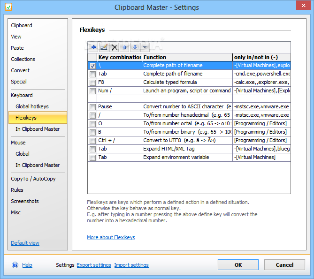This screenshot has width=314, height=279.
Task: Edit selected flexikey with pencil icon
Action: tap(104, 47)
